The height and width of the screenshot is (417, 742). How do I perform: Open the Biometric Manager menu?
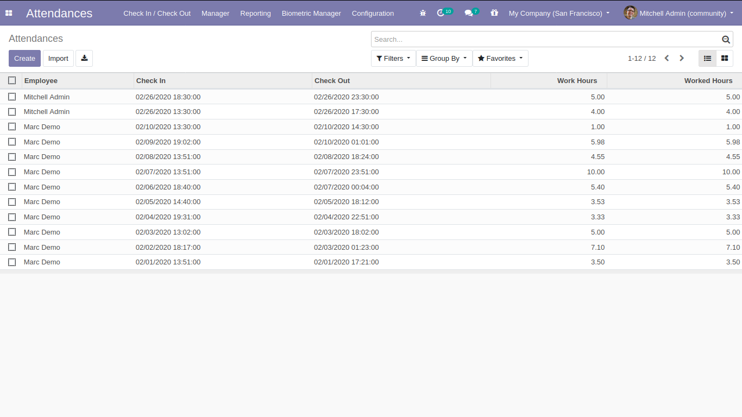311,13
